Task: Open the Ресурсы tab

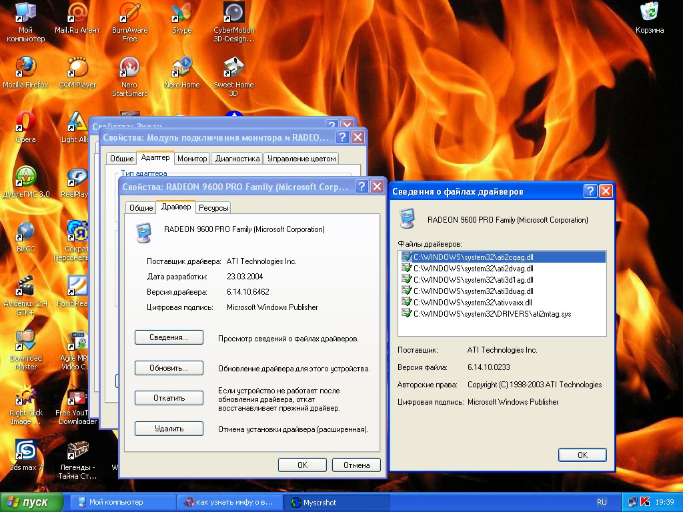Action: click(x=213, y=208)
